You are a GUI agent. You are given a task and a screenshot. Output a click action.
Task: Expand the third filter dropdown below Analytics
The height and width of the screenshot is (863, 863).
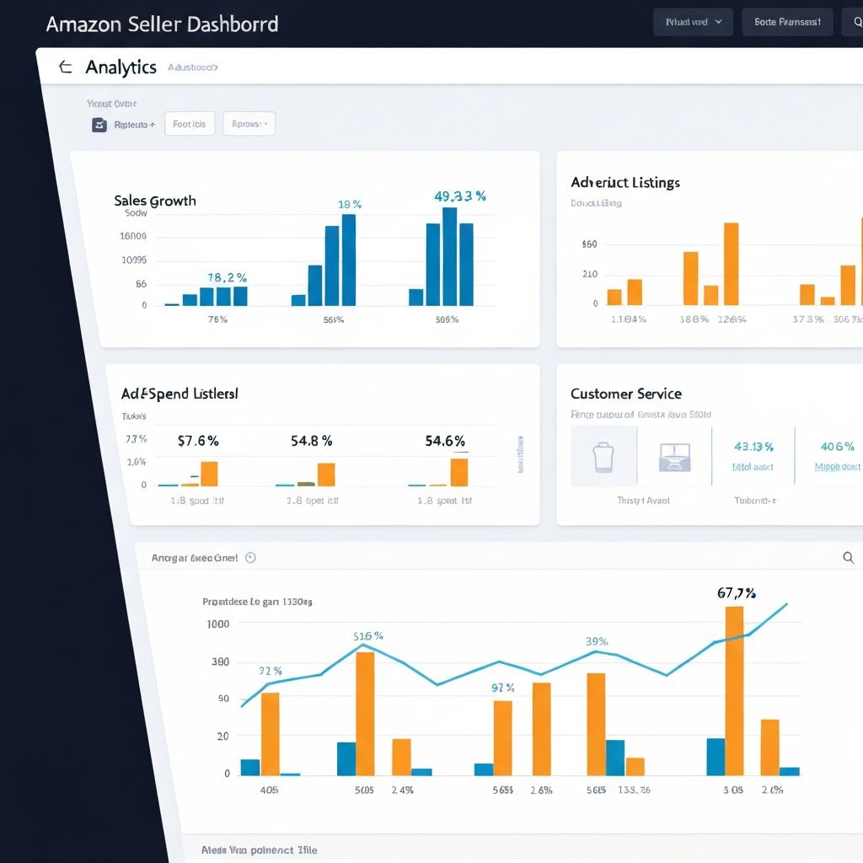(249, 124)
